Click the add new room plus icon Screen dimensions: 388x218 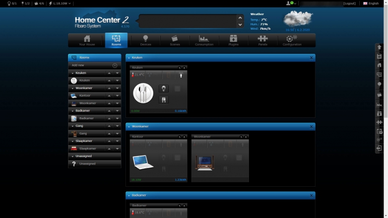pos(114,65)
